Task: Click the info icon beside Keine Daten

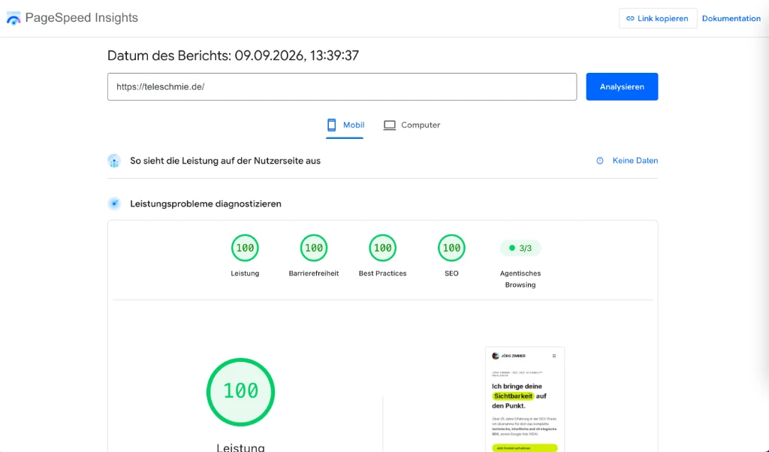Action: 600,161
